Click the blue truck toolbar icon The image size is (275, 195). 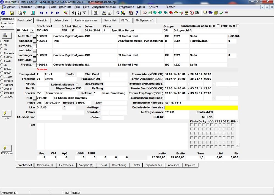(210, 13)
